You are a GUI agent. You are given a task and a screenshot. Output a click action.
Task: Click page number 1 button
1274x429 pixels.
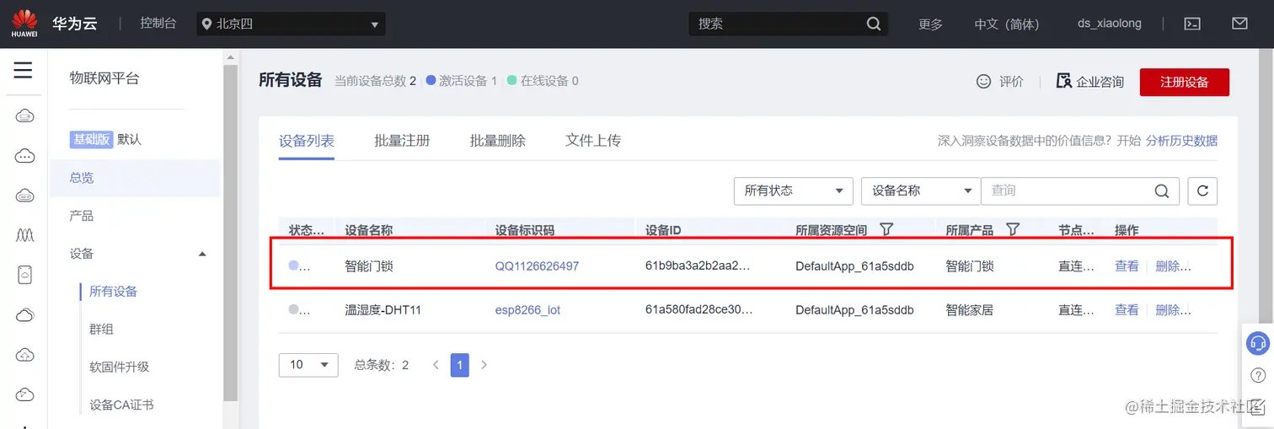pyautogui.click(x=459, y=365)
